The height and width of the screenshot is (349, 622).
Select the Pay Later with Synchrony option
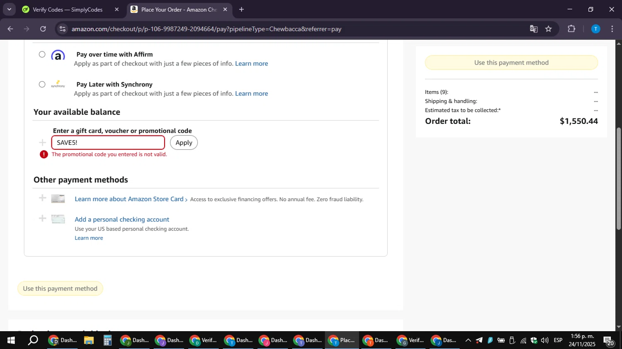tap(42, 84)
